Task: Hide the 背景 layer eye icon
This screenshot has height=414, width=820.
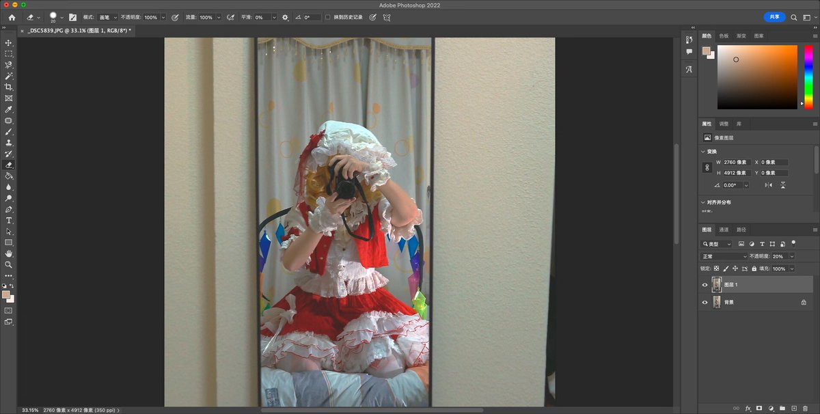Action: tap(705, 302)
